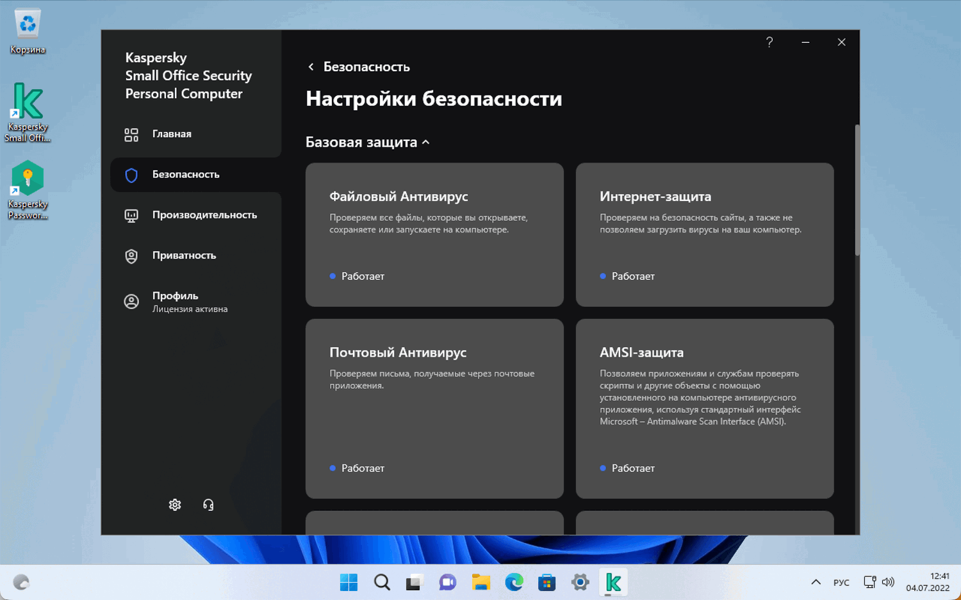This screenshot has width=961, height=600.
Task: Click the network icon in system tray
Action: 869,582
